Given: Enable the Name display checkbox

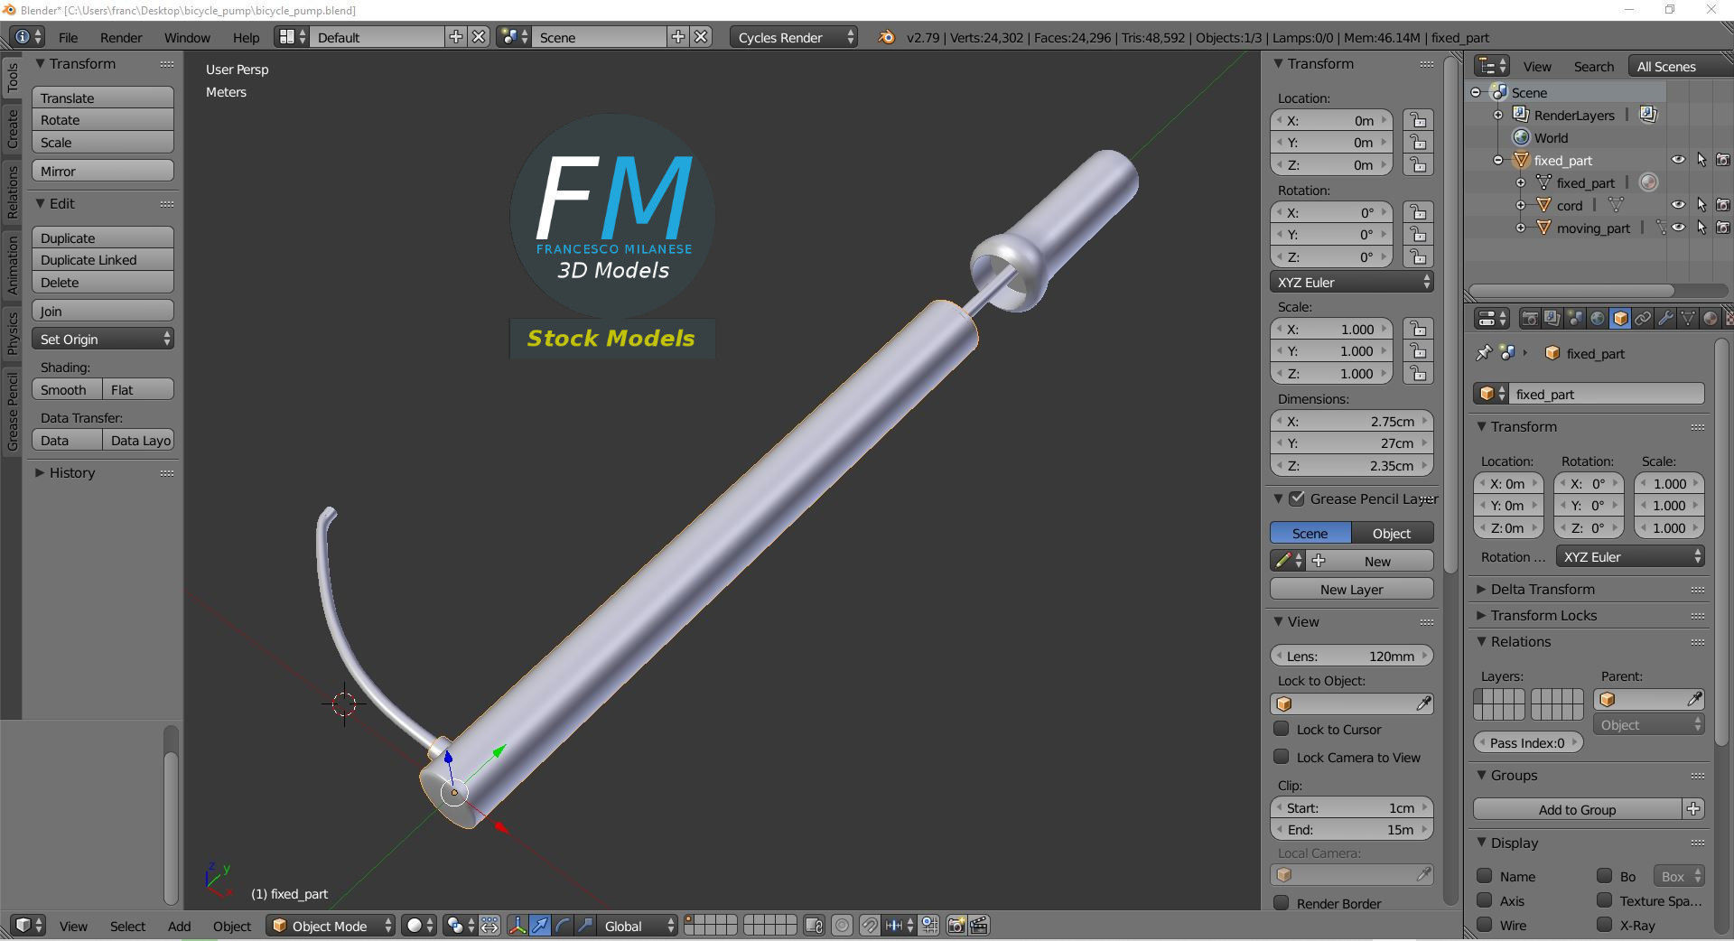Looking at the screenshot, I should click(x=1484, y=876).
